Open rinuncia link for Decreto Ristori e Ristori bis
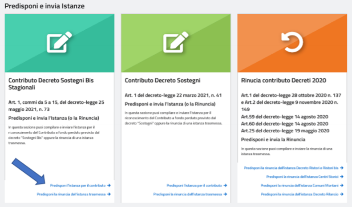This screenshot has height=207, width=352. 291,168
